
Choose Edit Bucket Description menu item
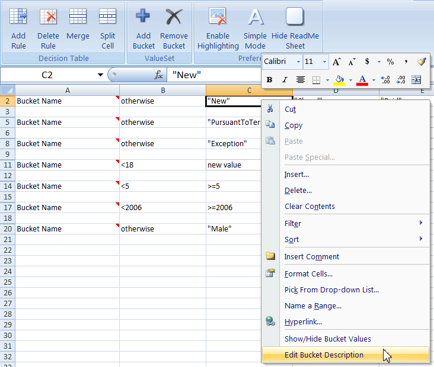pos(346,355)
